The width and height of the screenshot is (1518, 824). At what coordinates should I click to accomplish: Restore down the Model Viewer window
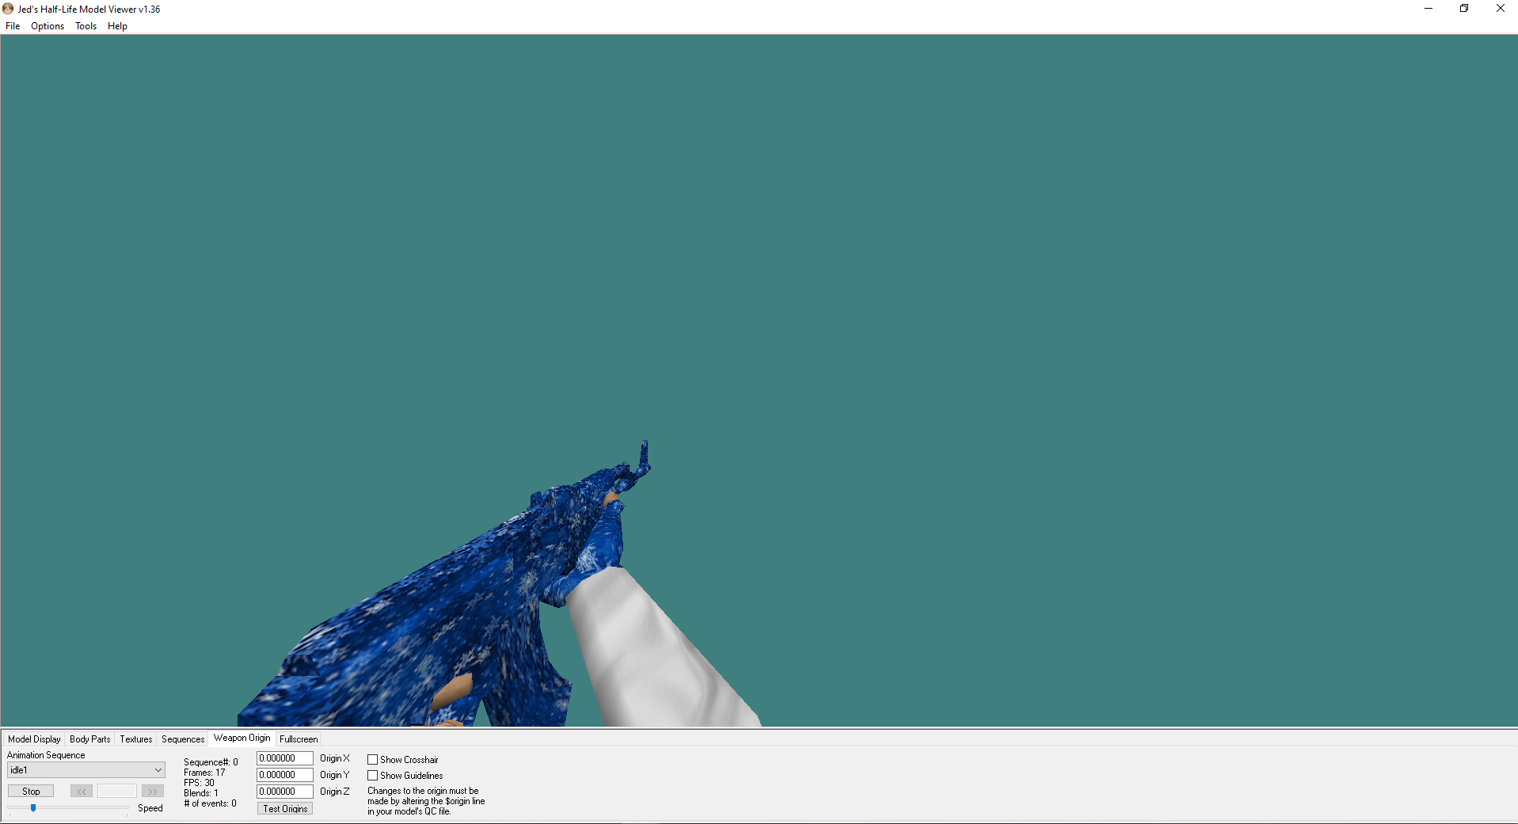pos(1464,9)
